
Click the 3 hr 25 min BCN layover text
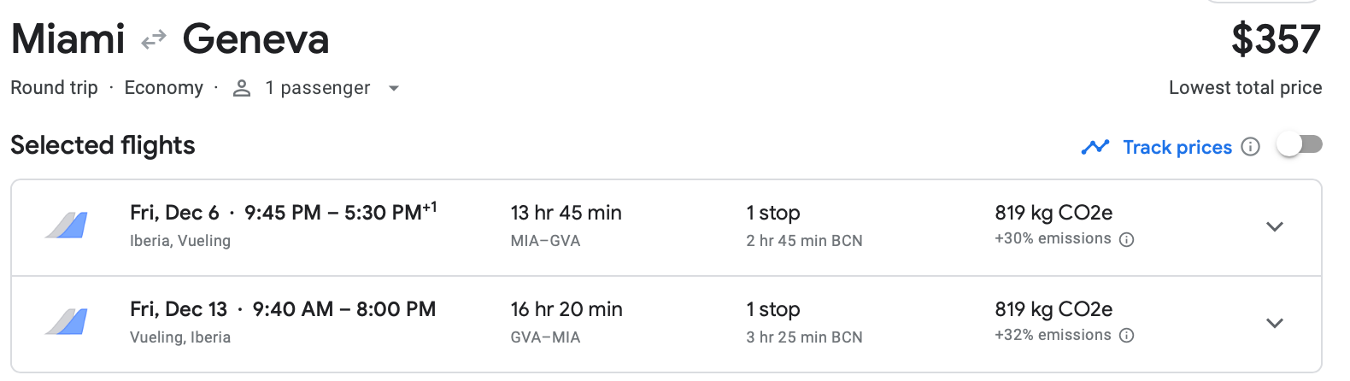coord(804,337)
